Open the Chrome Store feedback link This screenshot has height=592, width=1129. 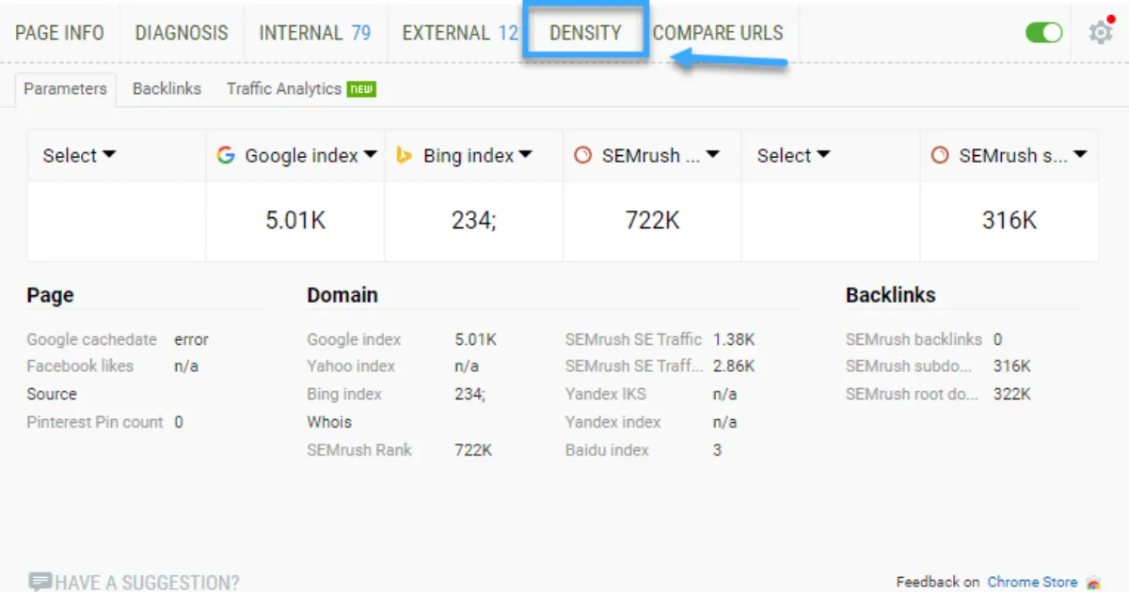coord(1032,582)
